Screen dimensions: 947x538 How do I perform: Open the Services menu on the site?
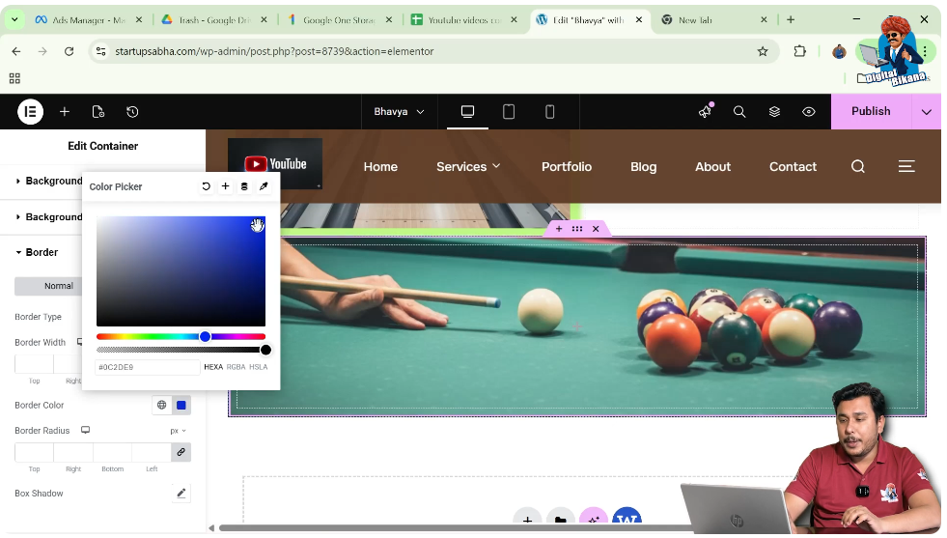point(468,167)
